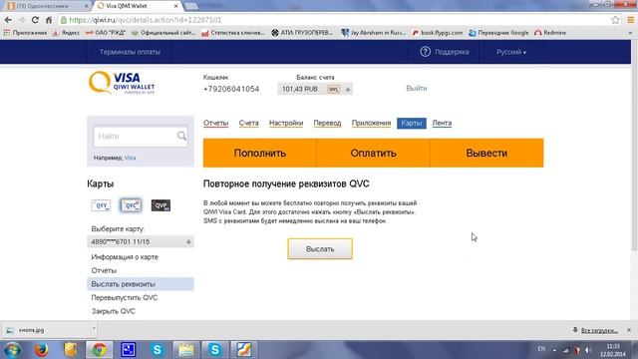Click the QVC icon in balance box
This screenshot has height=359, width=638.
[x=333, y=89]
